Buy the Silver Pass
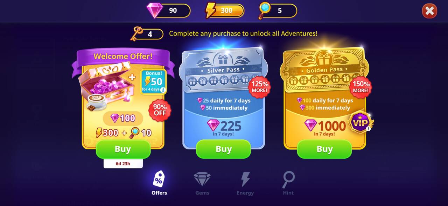This screenshot has width=448, height=206. pos(224,149)
